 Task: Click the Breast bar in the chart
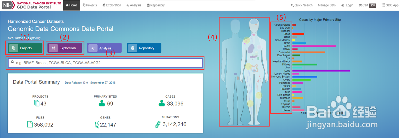[x=314, y=46]
